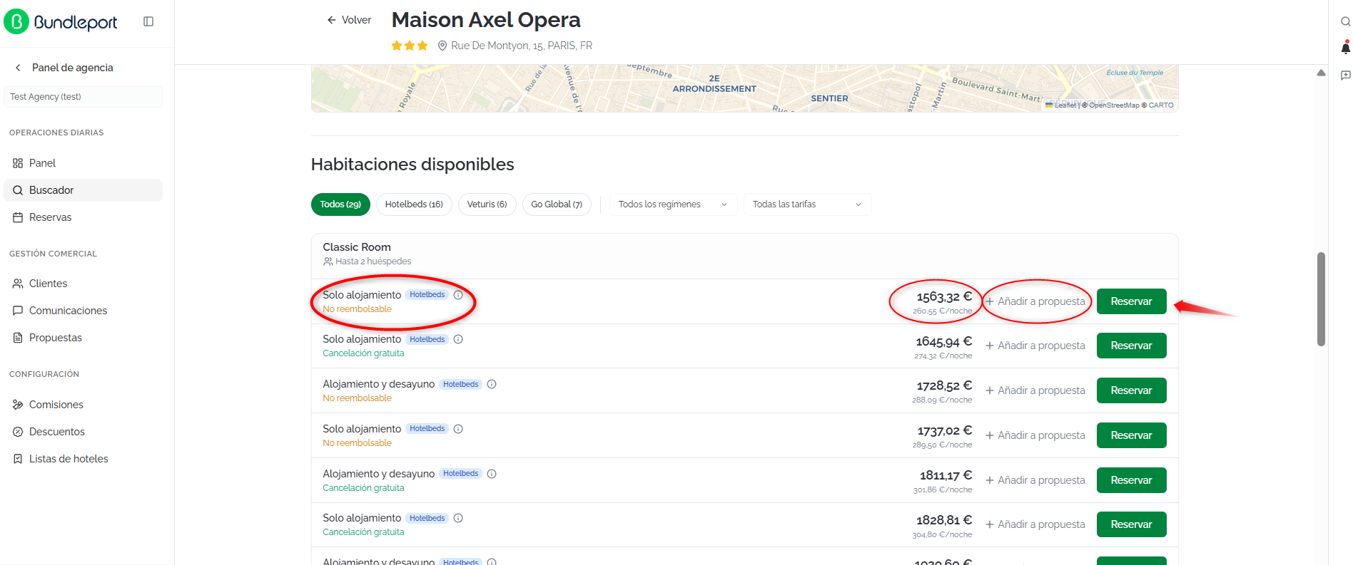The width and height of the screenshot is (1353, 565).
Task: Click the hotel map thumbnail
Action: [x=744, y=88]
